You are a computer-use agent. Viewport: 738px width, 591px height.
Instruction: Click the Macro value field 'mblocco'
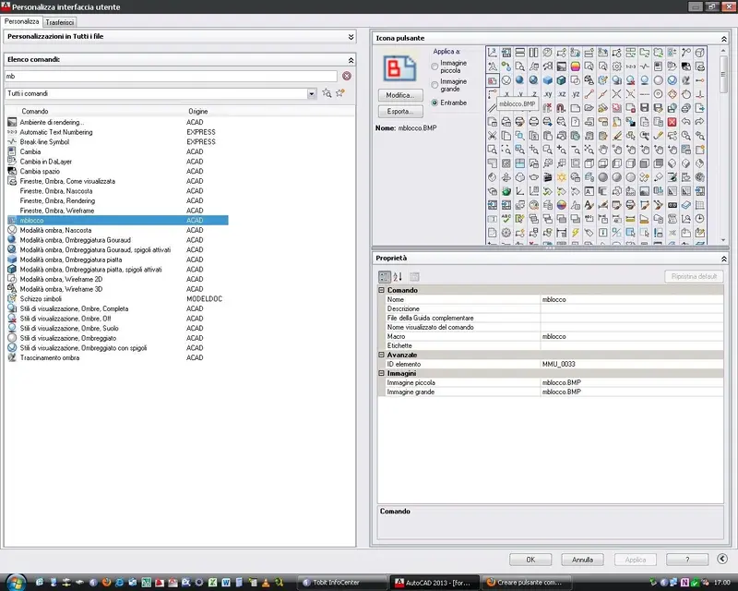coord(632,336)
